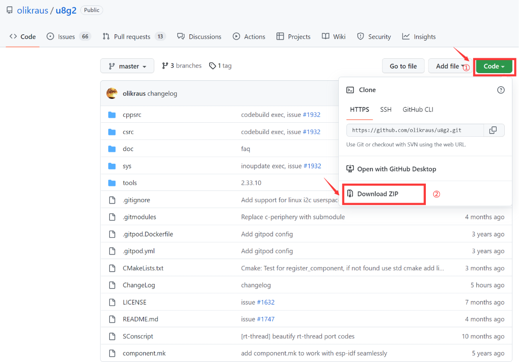Open the SConscript file name
Image resolution: width=521 pixels, height=362 pixels.
point(138,336)
